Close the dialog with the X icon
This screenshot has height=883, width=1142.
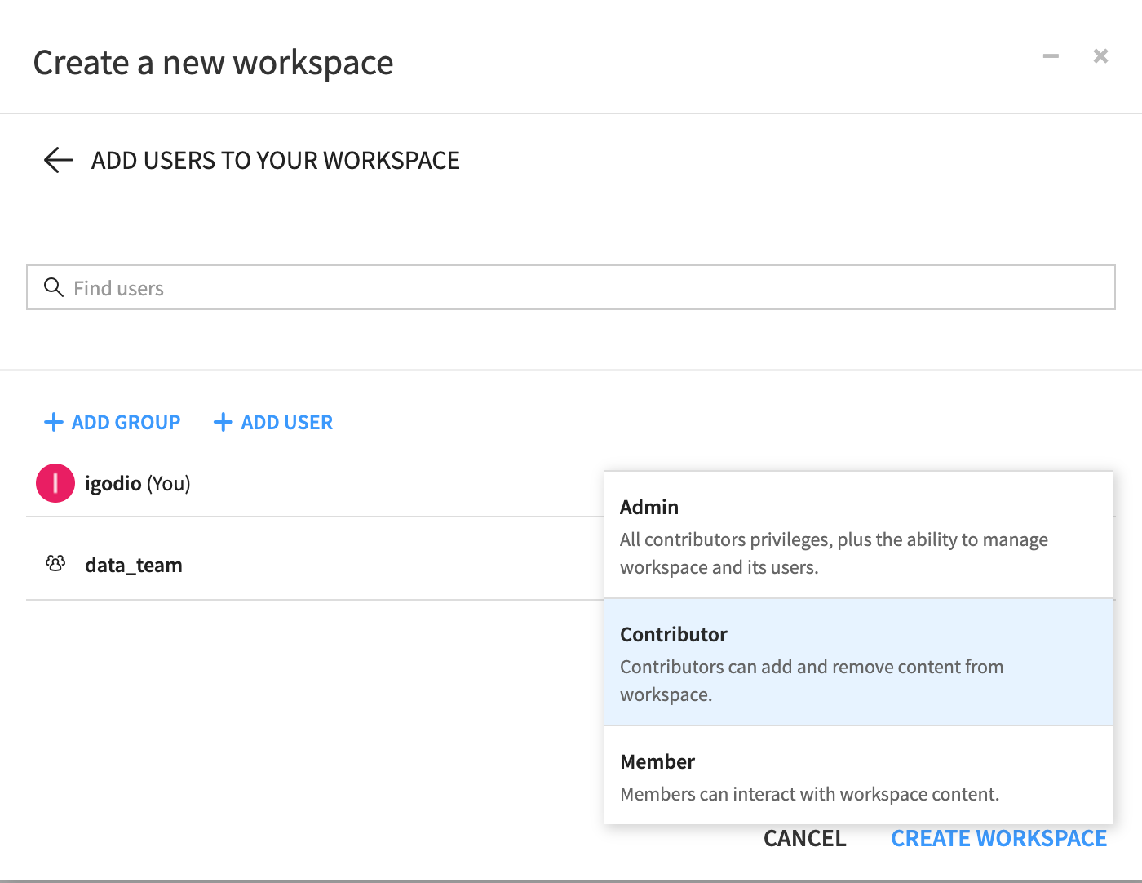1100,56
